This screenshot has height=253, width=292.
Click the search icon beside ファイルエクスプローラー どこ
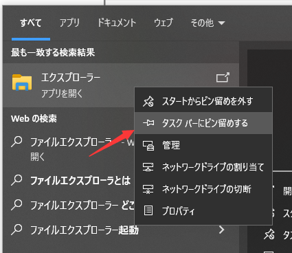point(16,205)
